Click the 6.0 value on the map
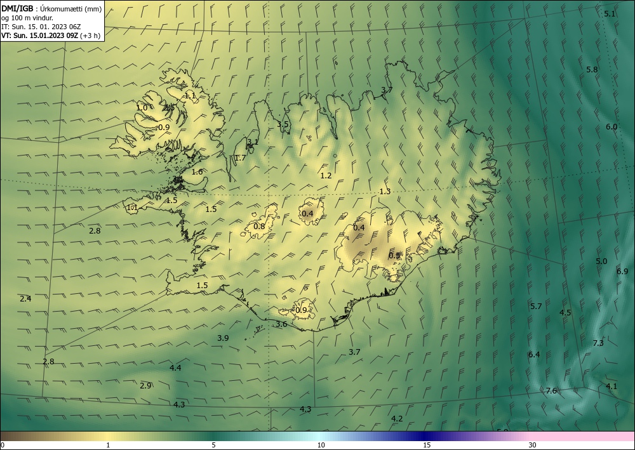Screen dimensions: 635x450 click(x=612, y=127)
